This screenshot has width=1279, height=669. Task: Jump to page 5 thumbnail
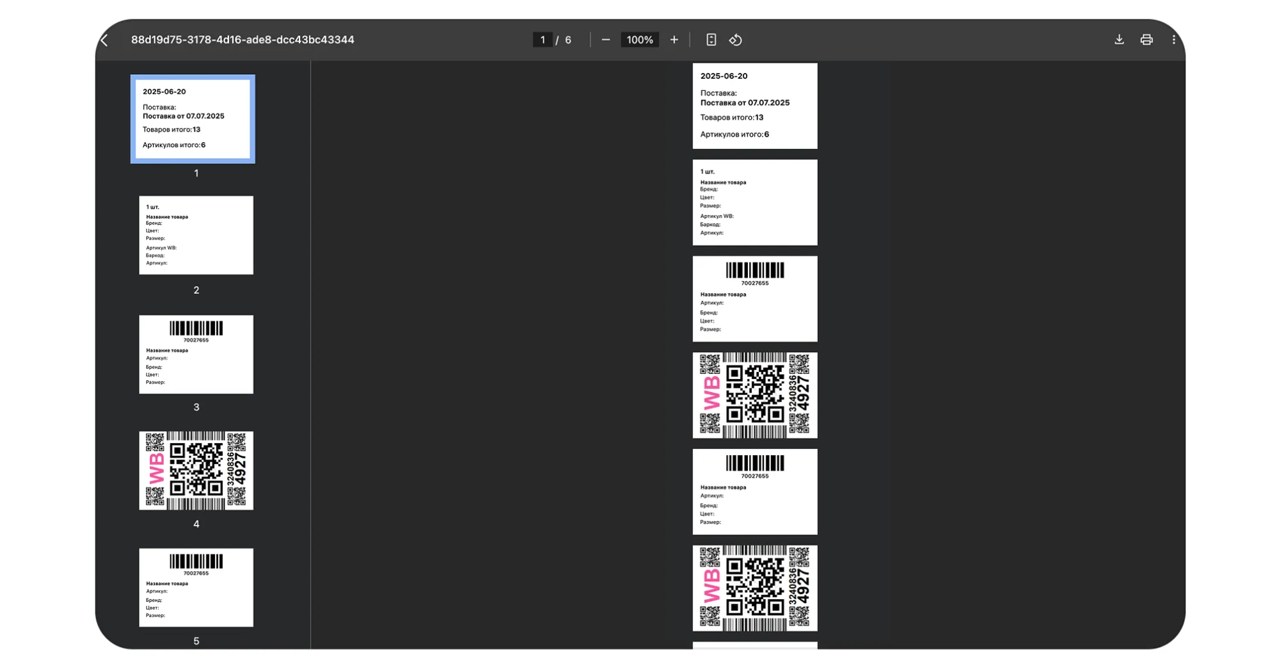tap(196, 587)
